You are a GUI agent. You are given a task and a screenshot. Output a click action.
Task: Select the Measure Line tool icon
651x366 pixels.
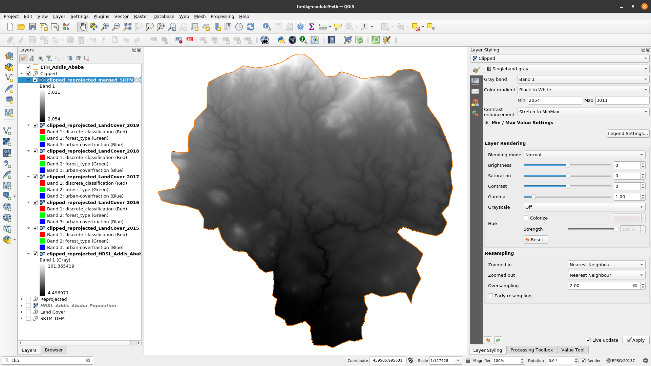[x=323, y=27]
